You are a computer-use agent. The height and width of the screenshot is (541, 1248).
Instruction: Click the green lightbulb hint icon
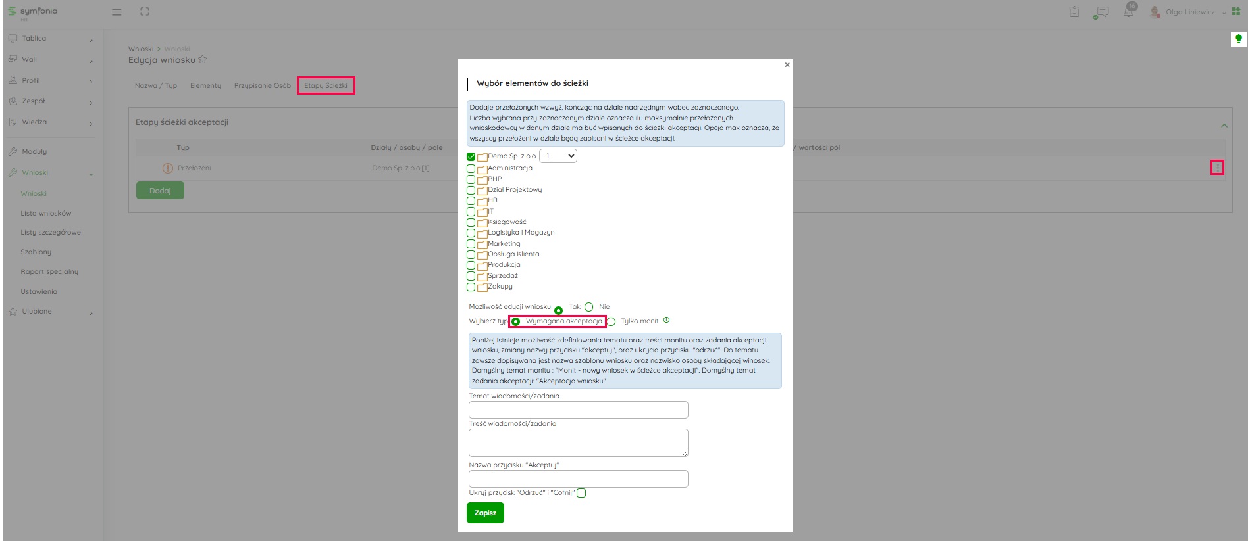(x=1238, y=39)
